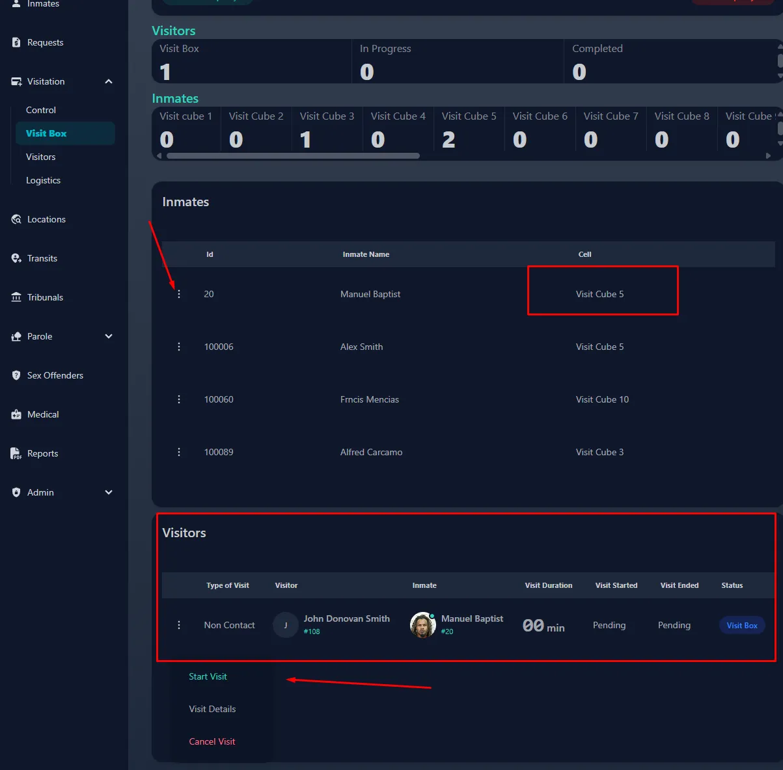Click the Visit Box status badge

(x=741, y=625)
